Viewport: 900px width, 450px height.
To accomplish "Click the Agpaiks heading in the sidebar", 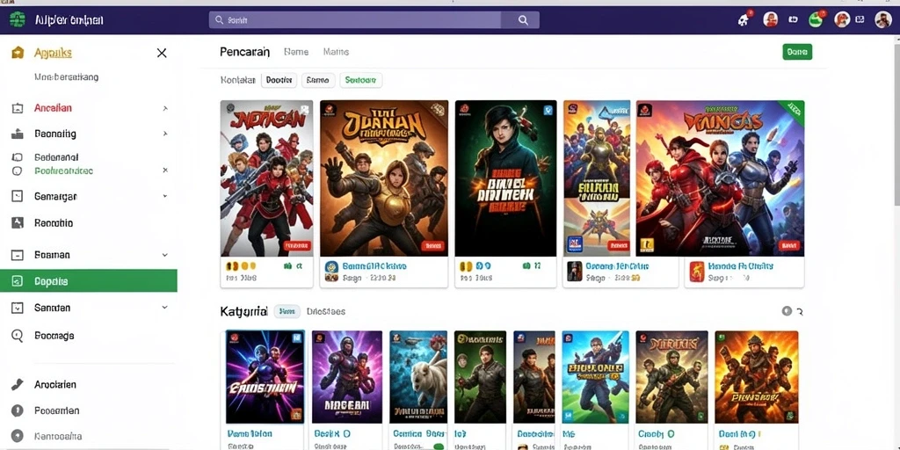I will (x=53, y=53).
